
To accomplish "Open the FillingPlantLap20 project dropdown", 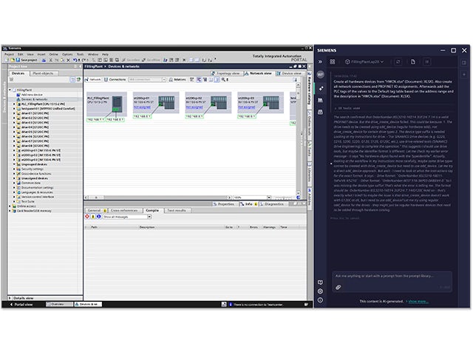I will click(x=364, y=62).
